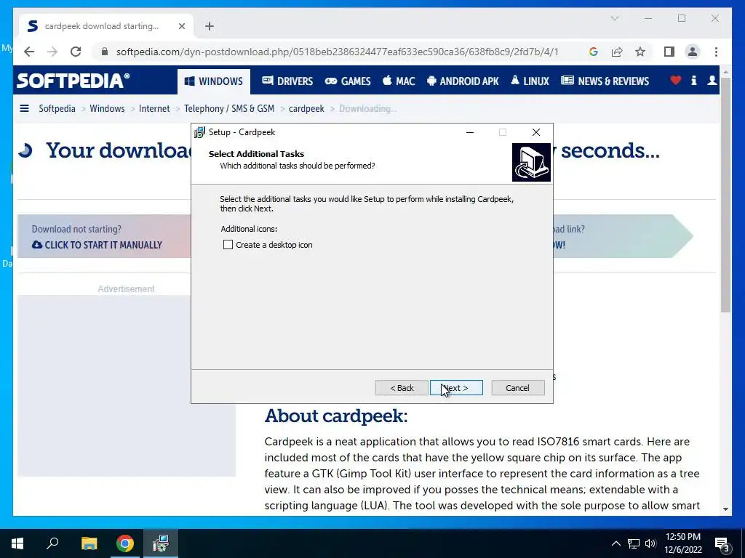Open News & Reviews section
Viewport: 745px width, 558px height.
tap(605, 81)
